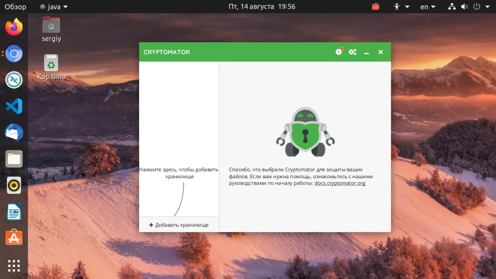This screenshot has height=279, width=496.
Task: Open Thunderbird mail from dock
Action: (14, 132)
